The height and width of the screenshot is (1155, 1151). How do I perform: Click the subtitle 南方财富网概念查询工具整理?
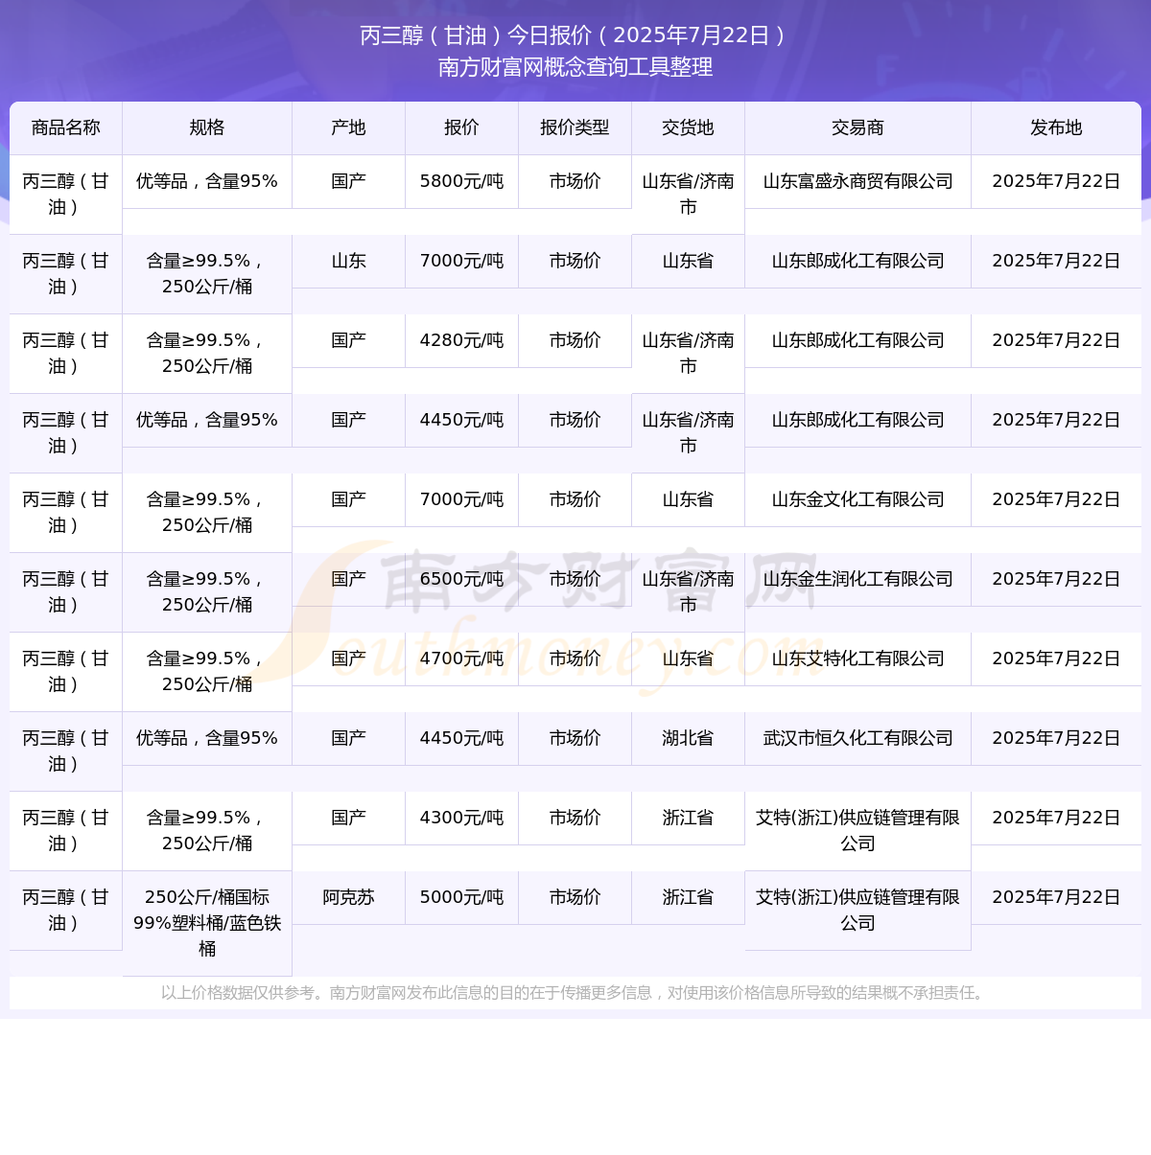coord(575,67)
